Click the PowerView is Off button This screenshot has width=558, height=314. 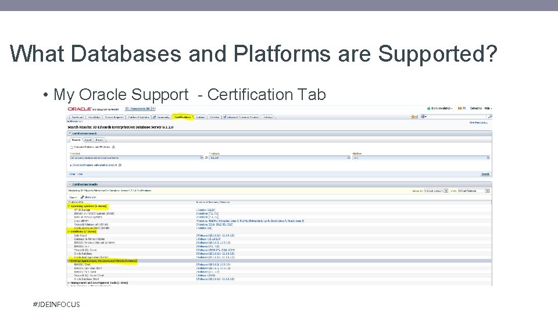(138, 109)
